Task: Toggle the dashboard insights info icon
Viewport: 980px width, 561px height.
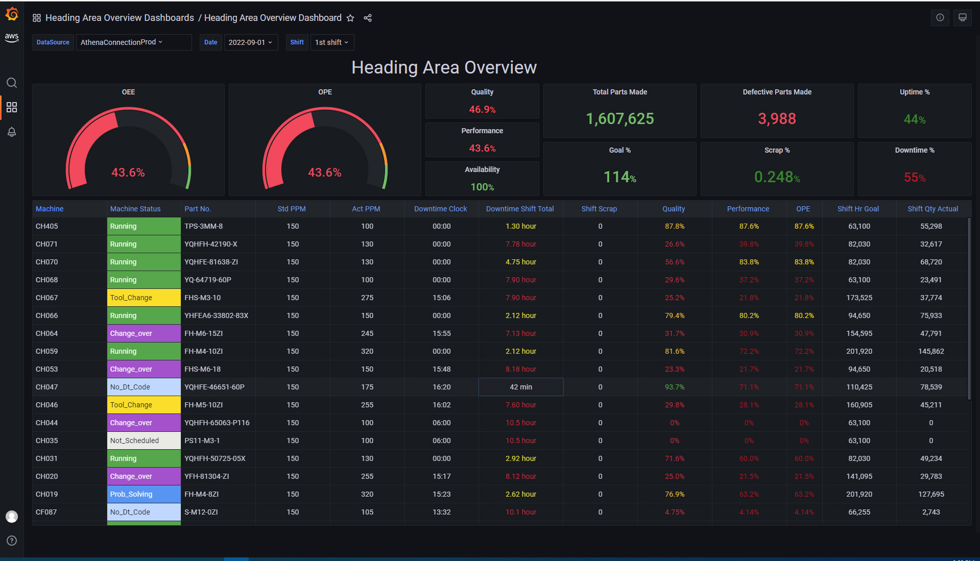Action: coord(940,17)
